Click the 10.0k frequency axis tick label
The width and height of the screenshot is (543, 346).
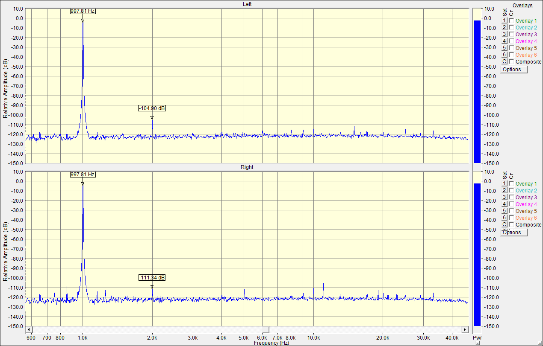(x=313, y=337)
